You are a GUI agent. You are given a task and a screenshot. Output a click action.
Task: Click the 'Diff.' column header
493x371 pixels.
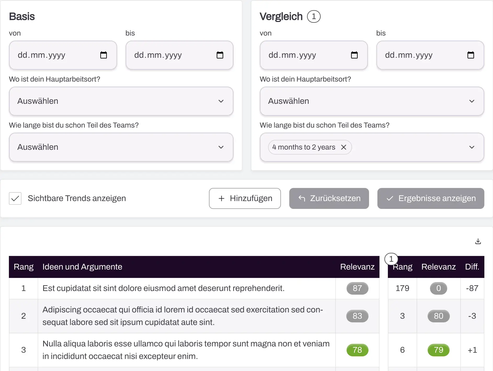(x=472, y=267)
